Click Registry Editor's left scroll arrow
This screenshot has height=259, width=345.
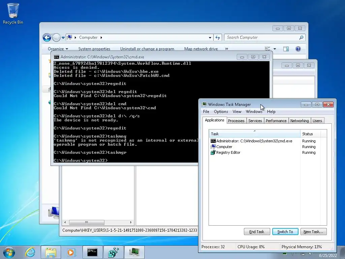point(65,222)
